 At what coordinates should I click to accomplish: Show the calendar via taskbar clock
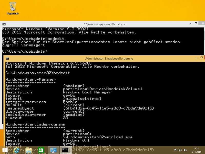196,150
